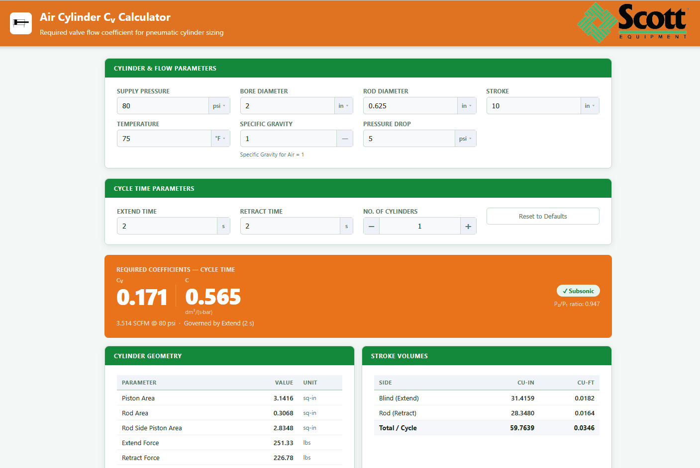Click the Total / Cycle cu-ft value 0.0346
The image size is (700, 468).
click(584, 428)
